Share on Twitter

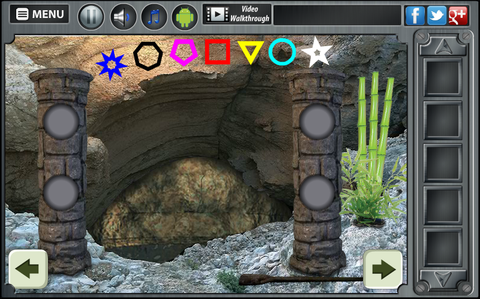coord(437,16)
